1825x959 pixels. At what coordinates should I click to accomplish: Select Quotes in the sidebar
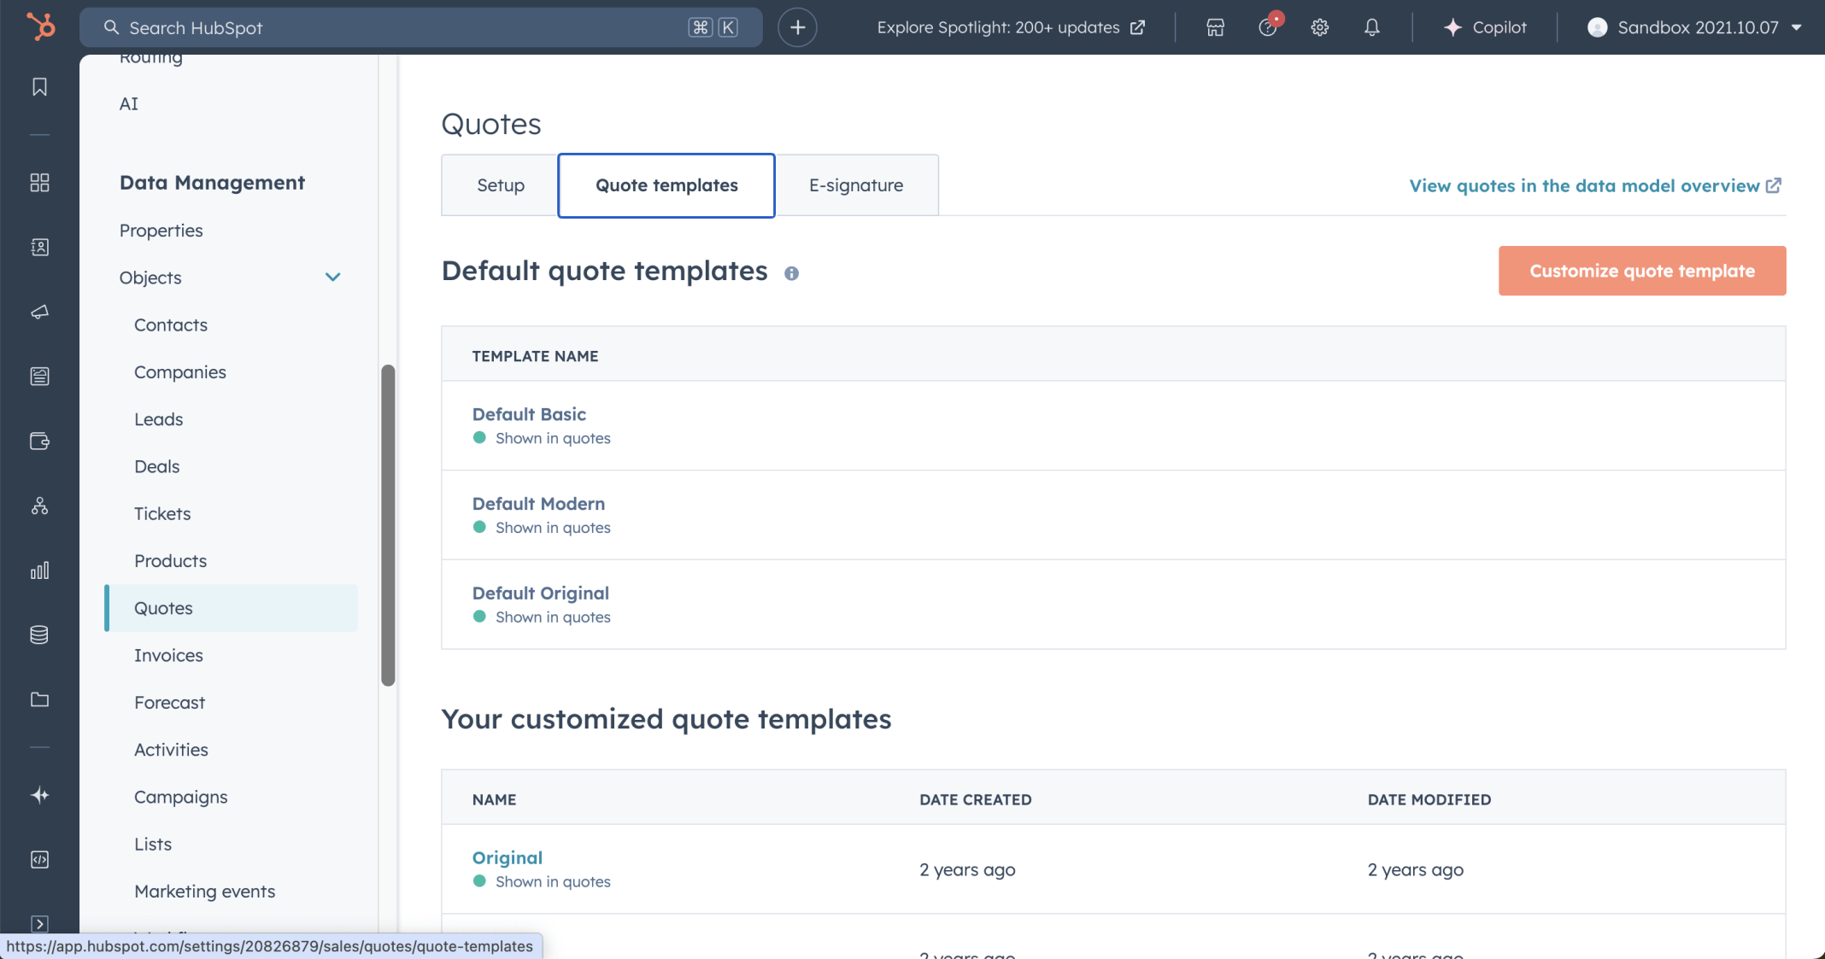pos(231,608)
